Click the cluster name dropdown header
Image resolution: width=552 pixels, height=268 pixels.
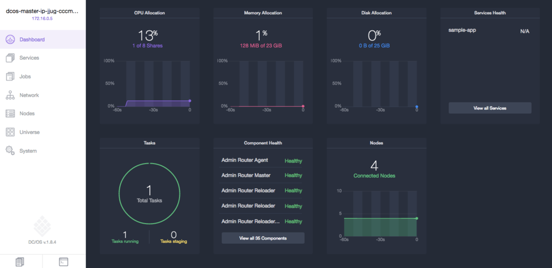click(x=42, y=11)
